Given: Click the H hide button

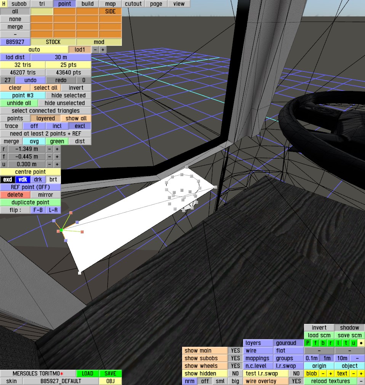Looking at the screenshot, I should click(4, 4).
